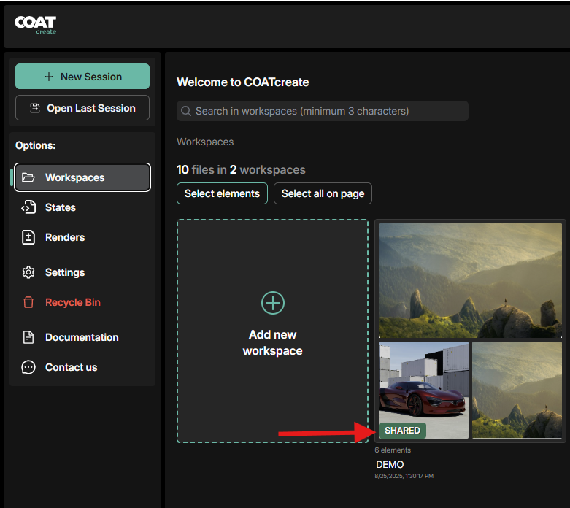Click the Contact us chat bubble icon
The image size is (570, 508).
(28, 367)
